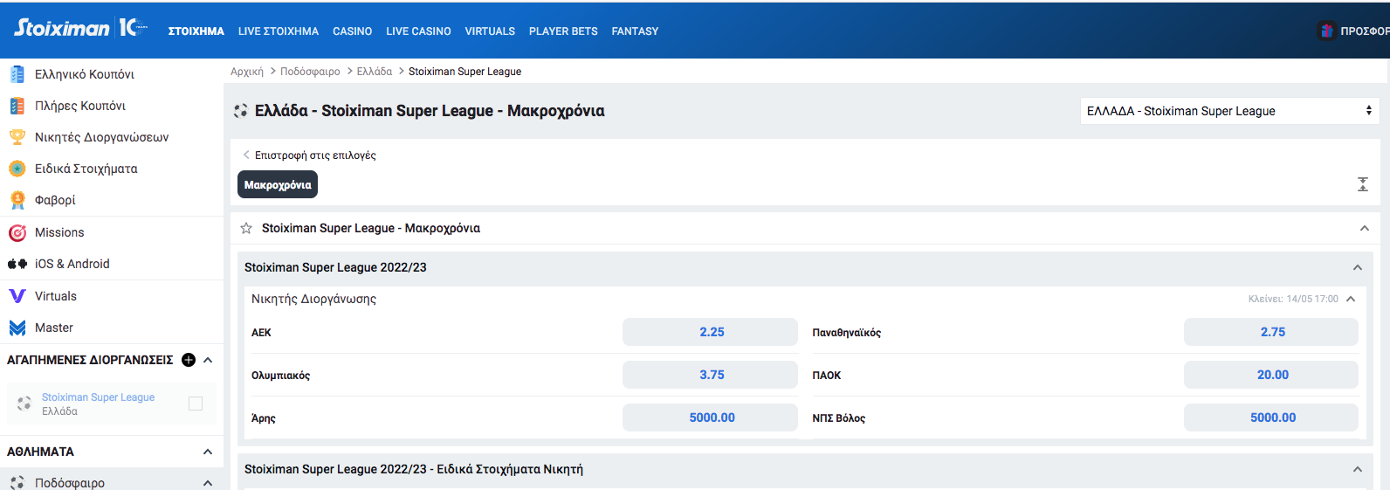1390x490 pixels.
Task: Click the collapse-all markets icon
Action: coord(1363,184)
